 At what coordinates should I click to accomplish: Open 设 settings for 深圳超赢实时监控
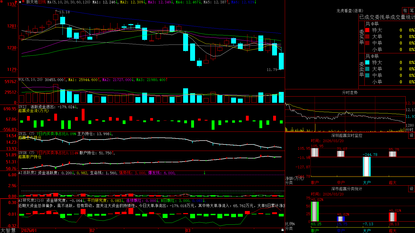pos(412,135)
